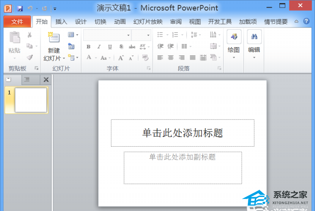This screenshot has height=211, width=315.
Task: Switch to the 插入 ribbon tab
Action: point(61,22)
